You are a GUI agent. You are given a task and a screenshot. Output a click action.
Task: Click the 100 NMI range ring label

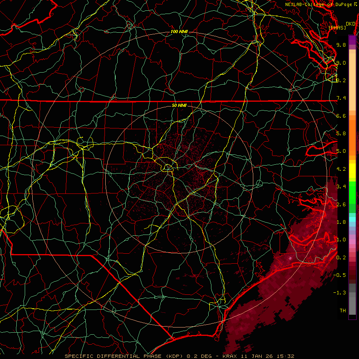(179, 32)
